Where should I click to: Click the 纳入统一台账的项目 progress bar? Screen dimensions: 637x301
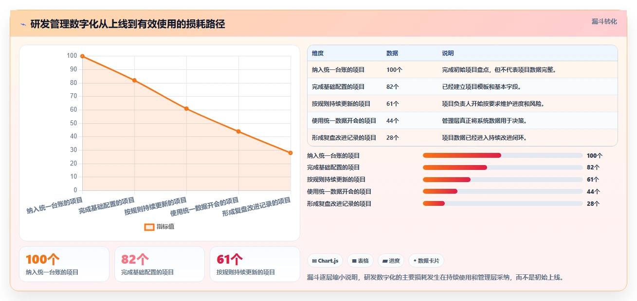pyautogui.click(x=503, y=155)
